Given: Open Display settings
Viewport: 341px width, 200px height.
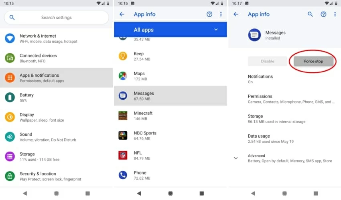Looking at the screenshot, I should (56, 117).
